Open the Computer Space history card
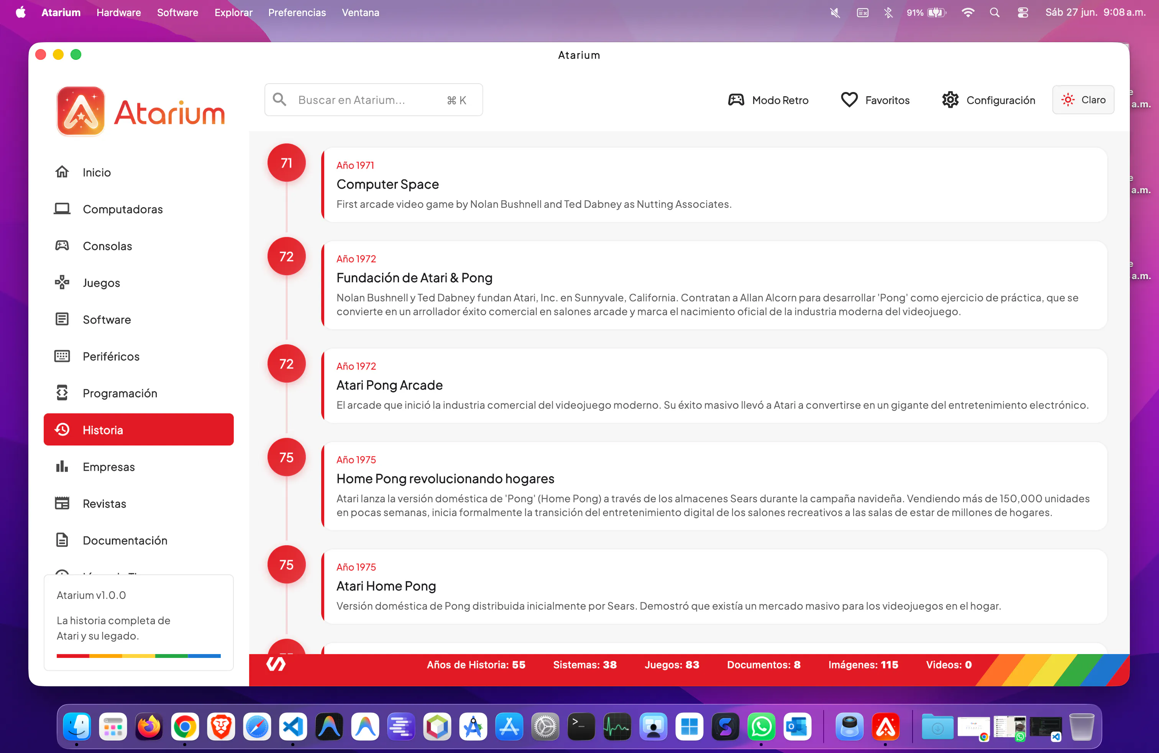1159x753 pixels. click(x=714, y=185)
